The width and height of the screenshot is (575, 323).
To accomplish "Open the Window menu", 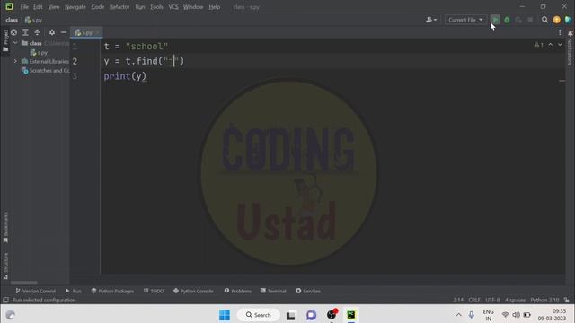I will (x=193, y=7).
